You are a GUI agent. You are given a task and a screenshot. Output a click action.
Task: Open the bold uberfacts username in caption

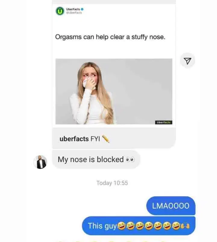[x=74, y=139]
